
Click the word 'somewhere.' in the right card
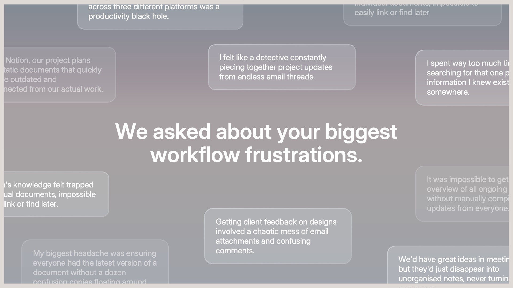pos(448,92)
